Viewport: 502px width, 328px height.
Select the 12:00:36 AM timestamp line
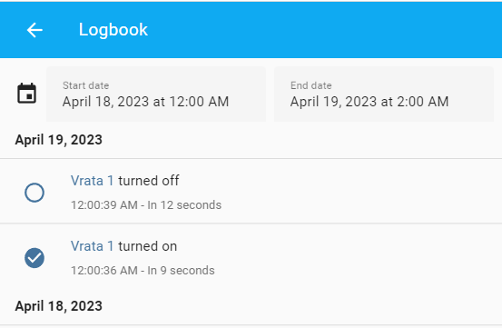coord(143,271)
